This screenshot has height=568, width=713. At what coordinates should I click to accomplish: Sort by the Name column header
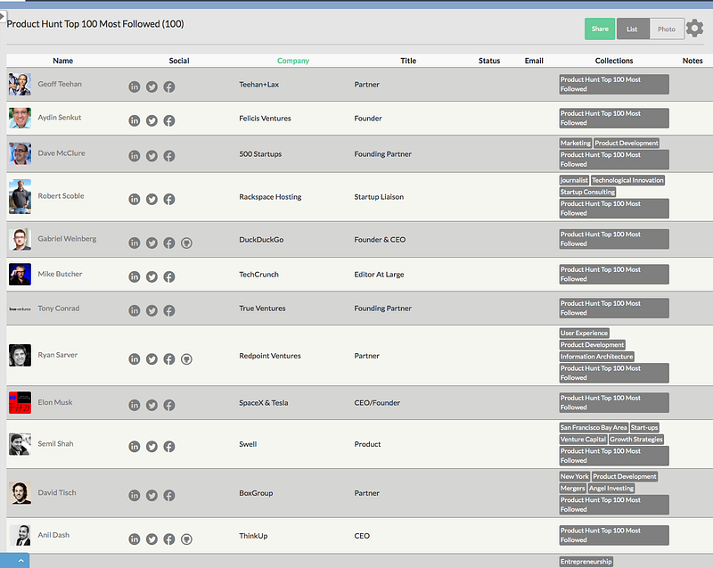(x=62, y=61)
